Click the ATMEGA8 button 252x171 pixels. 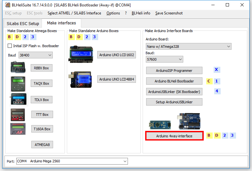(42, 145)
